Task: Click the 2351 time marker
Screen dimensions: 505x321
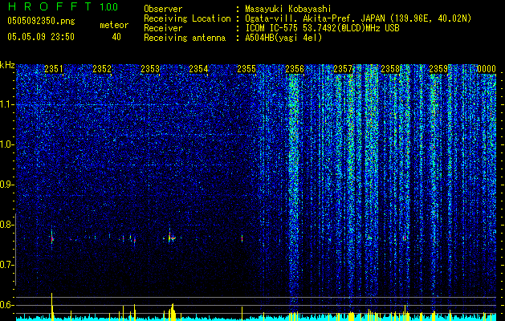Action: [x=54, y=69]
